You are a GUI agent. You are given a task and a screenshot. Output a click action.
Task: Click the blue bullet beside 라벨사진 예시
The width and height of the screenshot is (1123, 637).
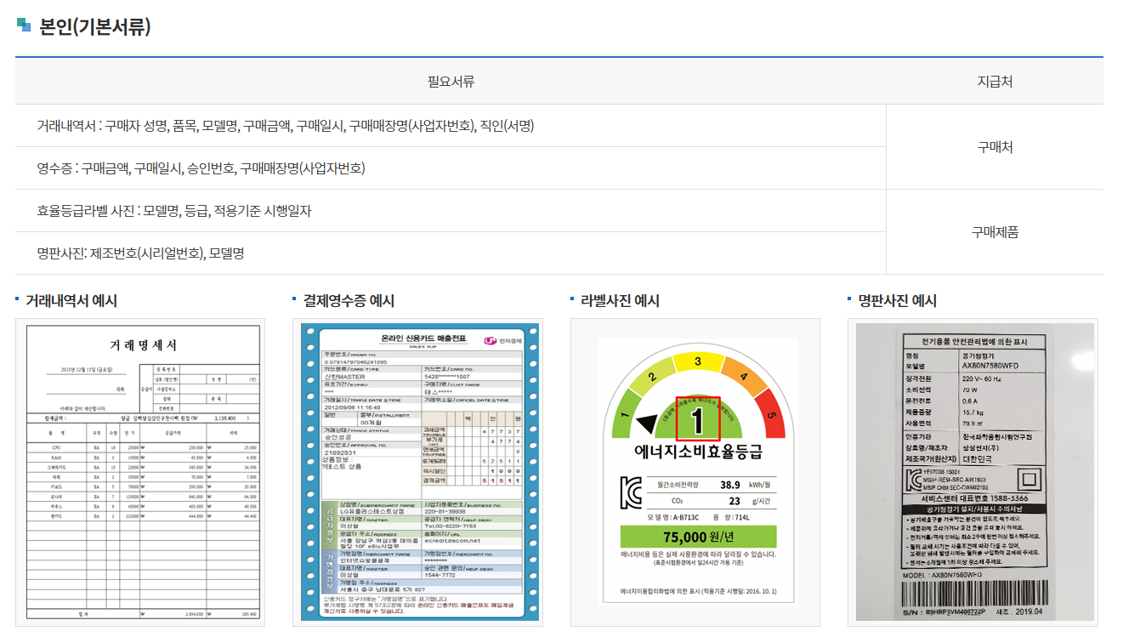coord(571,299)
